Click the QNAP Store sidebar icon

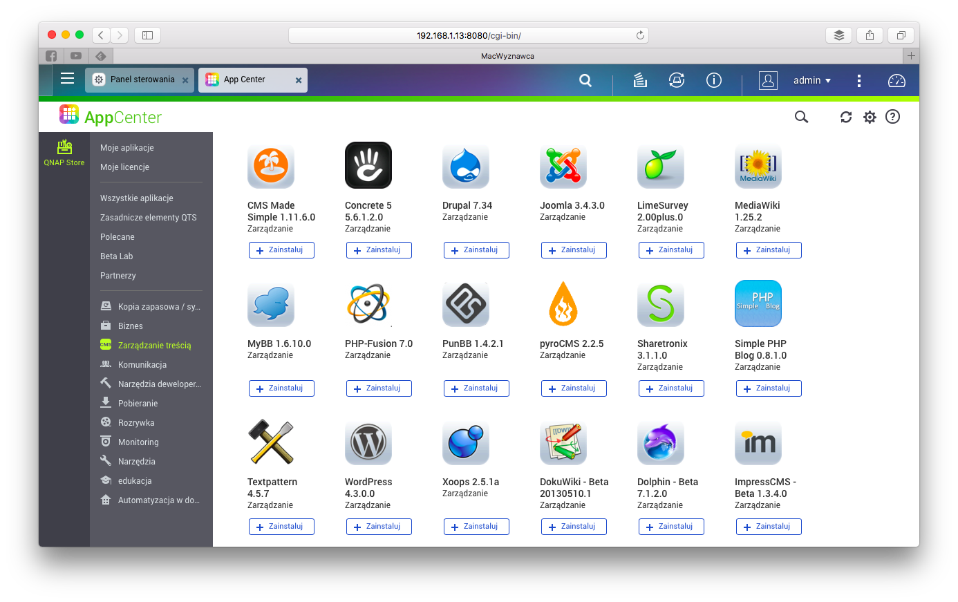click(64, 153)
